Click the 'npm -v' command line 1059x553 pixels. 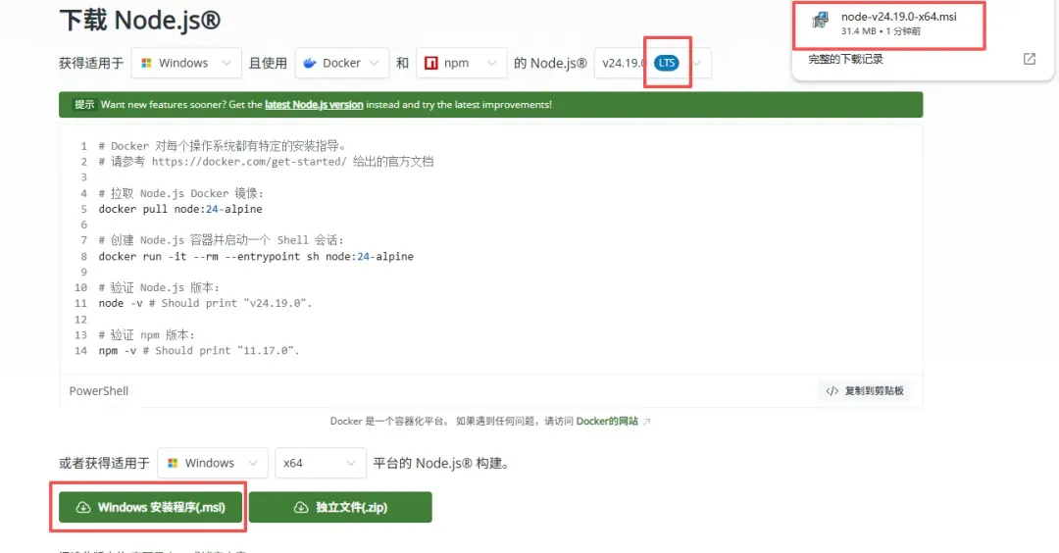tap(198, 350)
